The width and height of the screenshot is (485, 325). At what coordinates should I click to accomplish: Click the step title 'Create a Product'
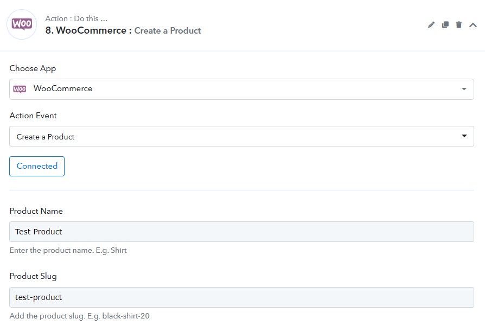pyautogui.click(x=168, y=30)
